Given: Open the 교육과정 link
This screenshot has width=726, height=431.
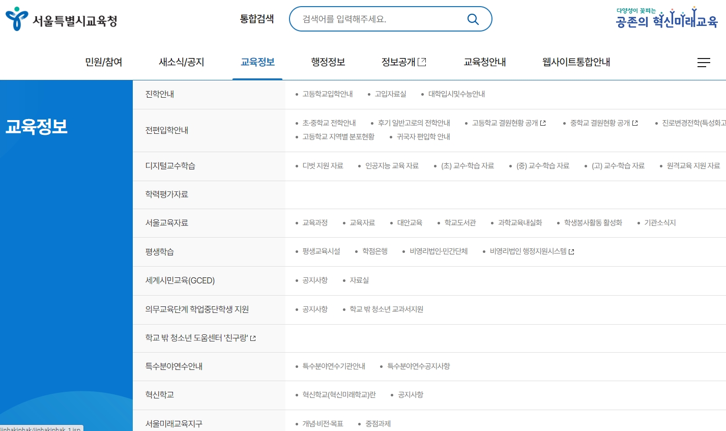Looking at the screenshot, I should (315, 223).
